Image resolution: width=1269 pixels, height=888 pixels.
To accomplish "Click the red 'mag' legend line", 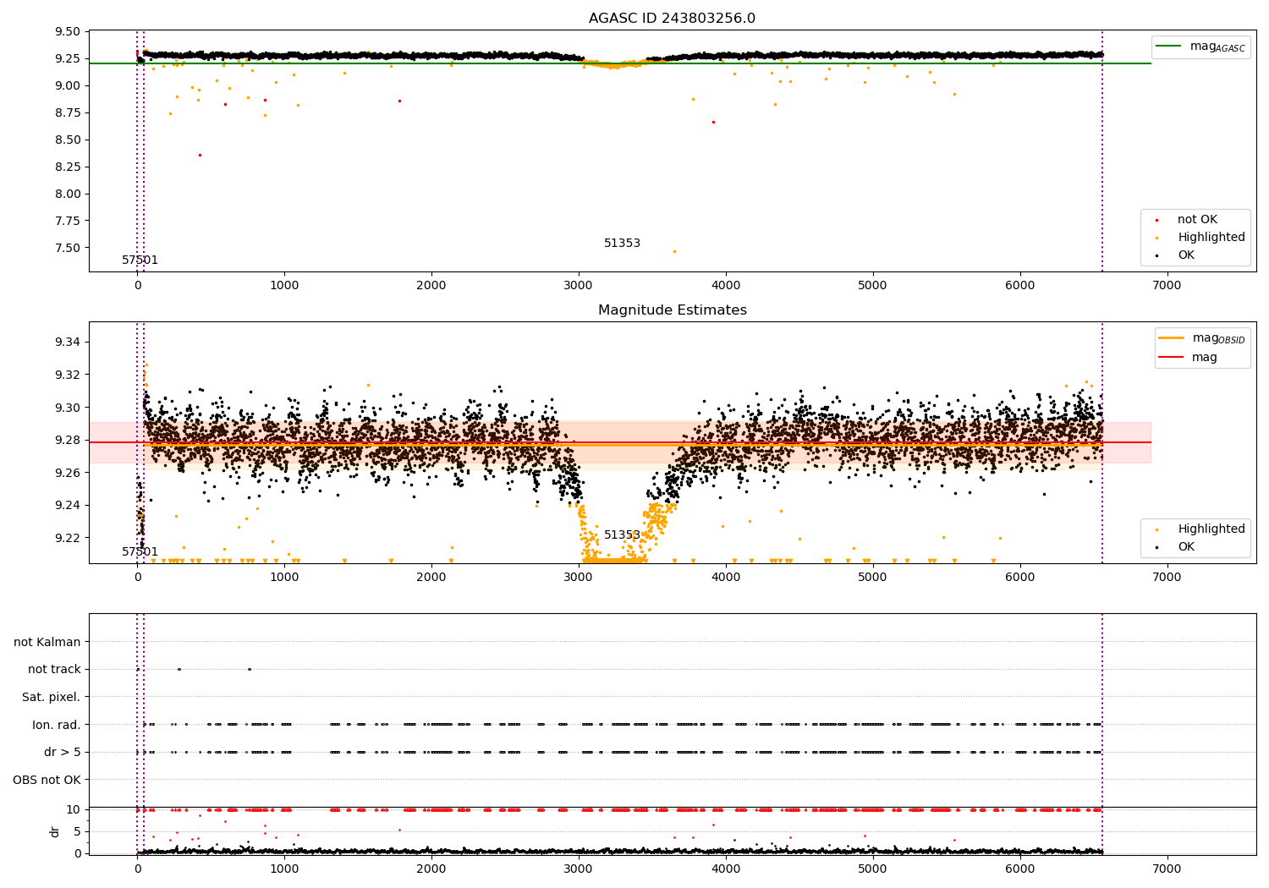I will click(x=1171, y=358).
